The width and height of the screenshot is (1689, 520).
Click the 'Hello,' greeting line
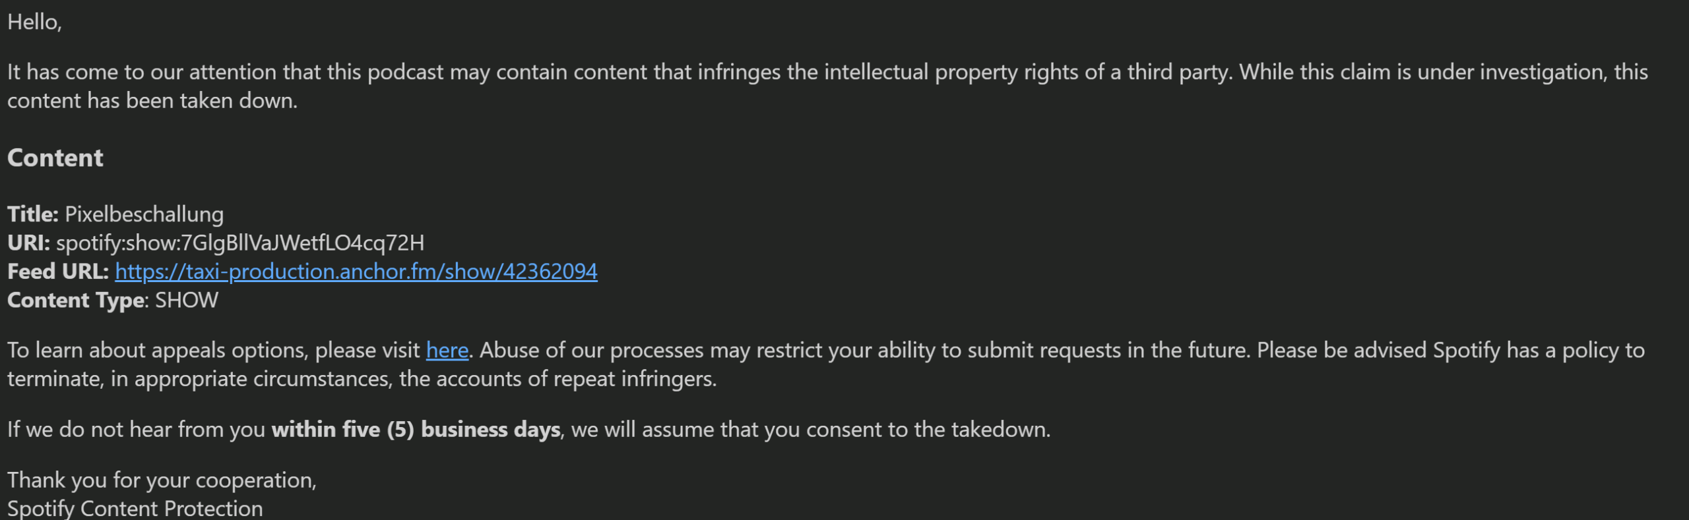[x=34, y=22]
